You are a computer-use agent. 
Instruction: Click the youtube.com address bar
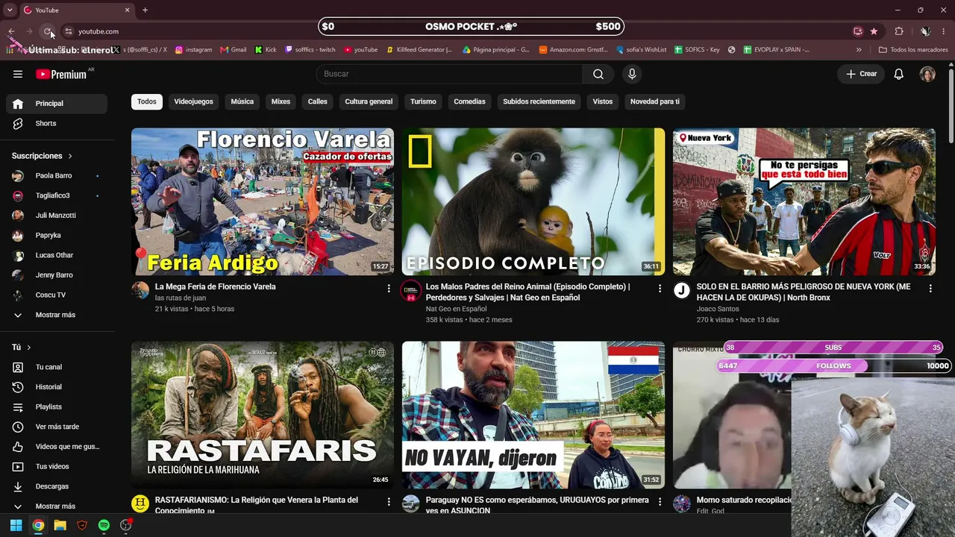(455, 31)
